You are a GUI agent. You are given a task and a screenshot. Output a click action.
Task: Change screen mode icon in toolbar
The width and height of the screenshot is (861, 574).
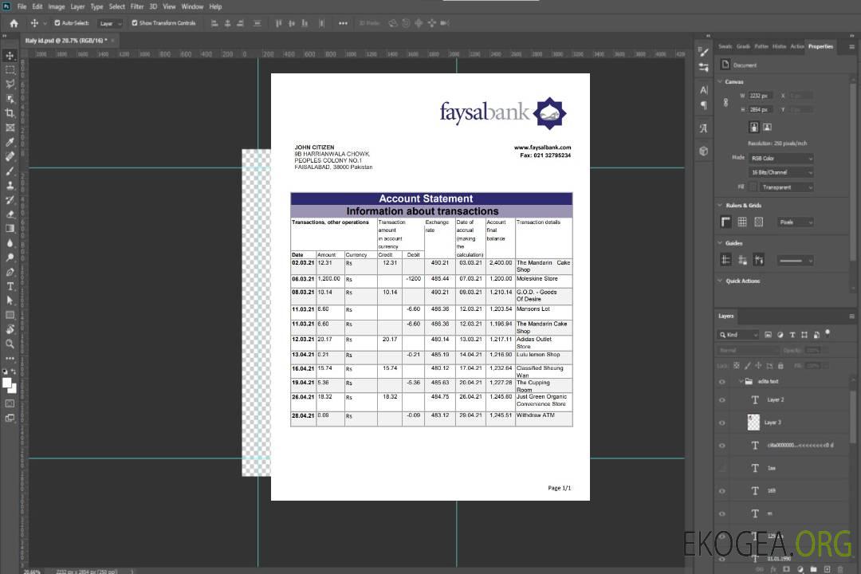coord(10,419)
